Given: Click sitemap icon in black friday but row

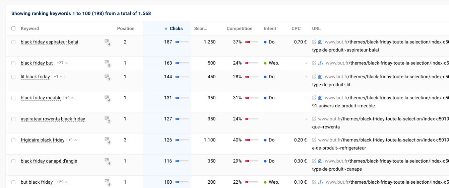Looking at the screenshot, I should tap(321, 63).
